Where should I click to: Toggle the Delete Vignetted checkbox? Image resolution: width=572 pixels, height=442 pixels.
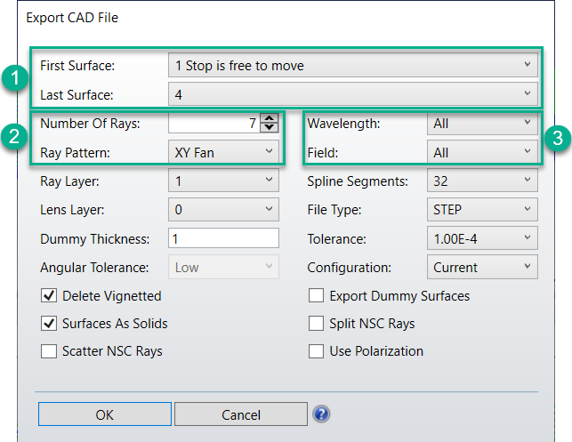coord(49,295)
